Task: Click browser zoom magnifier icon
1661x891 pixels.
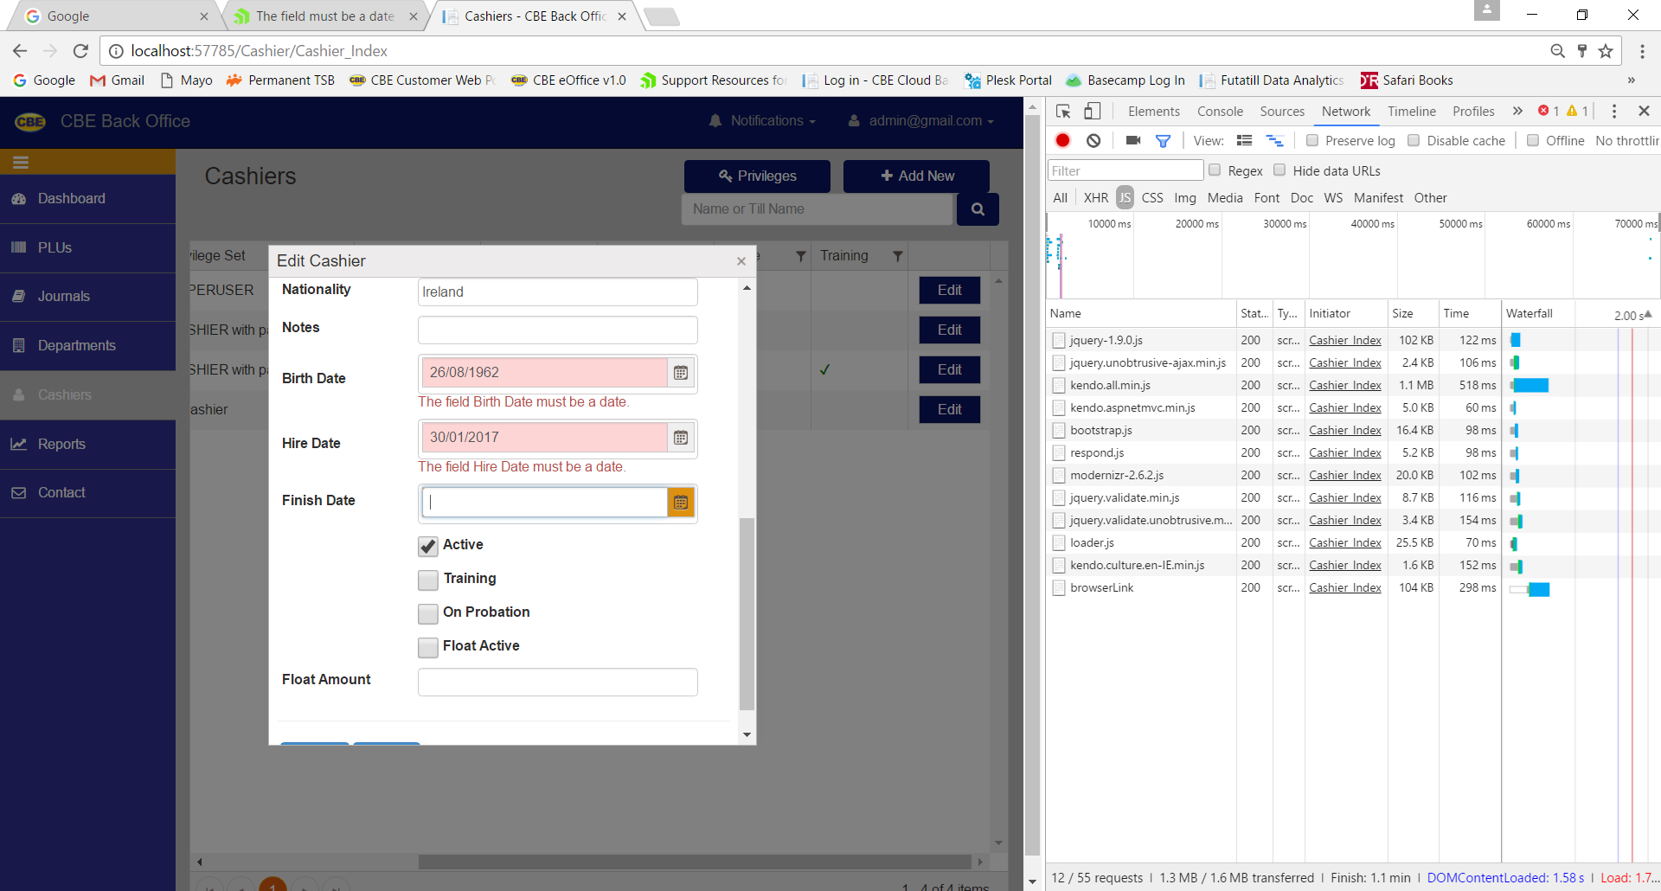Action: pos(1557,51)
